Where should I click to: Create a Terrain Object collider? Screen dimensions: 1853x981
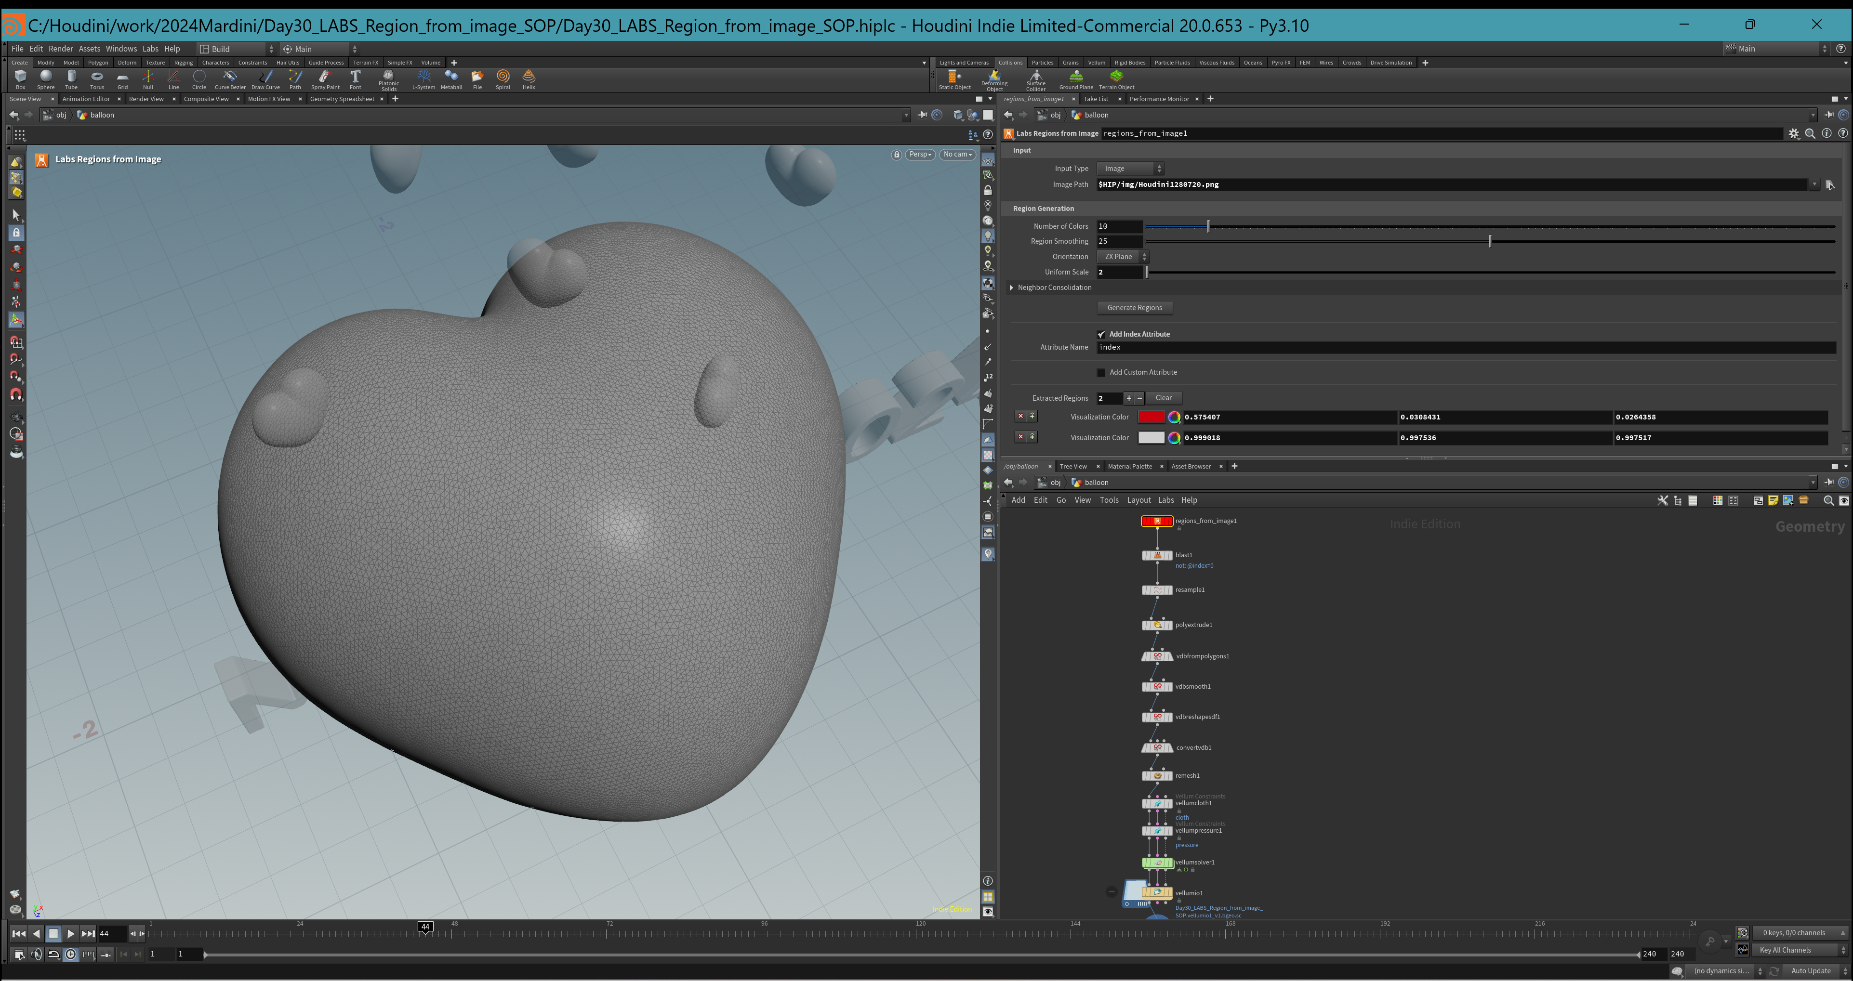[1116, 79]
